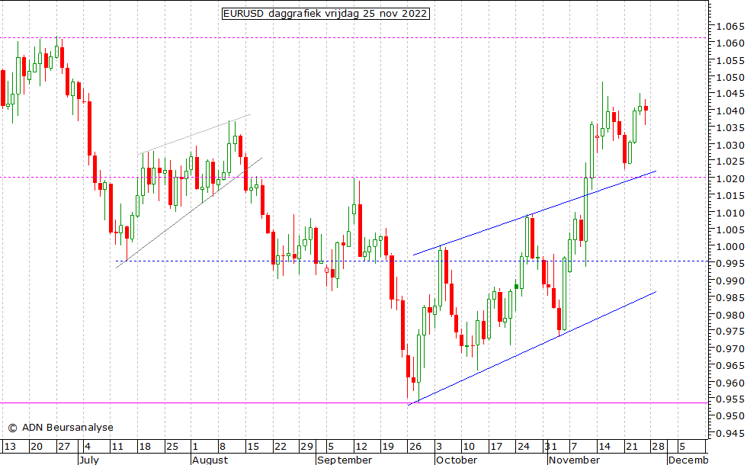The width and height of the screenshot is (747, 465).
Task: Click the date label '8' in August
Action: pos(223,447)
